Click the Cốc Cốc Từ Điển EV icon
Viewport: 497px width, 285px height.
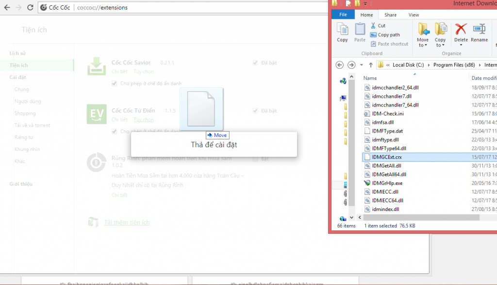click(x=97, y=114)
